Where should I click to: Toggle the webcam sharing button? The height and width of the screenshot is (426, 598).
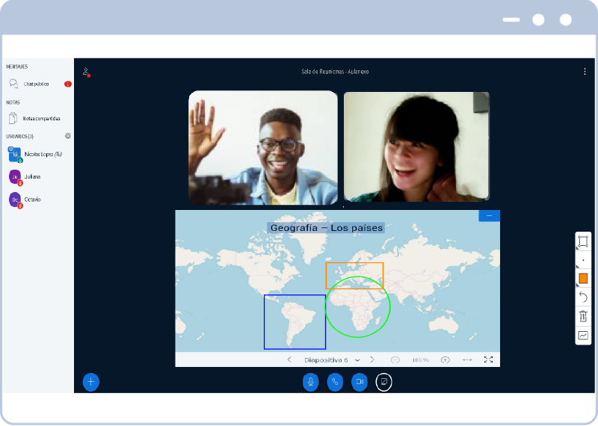[x=360, y=382]
